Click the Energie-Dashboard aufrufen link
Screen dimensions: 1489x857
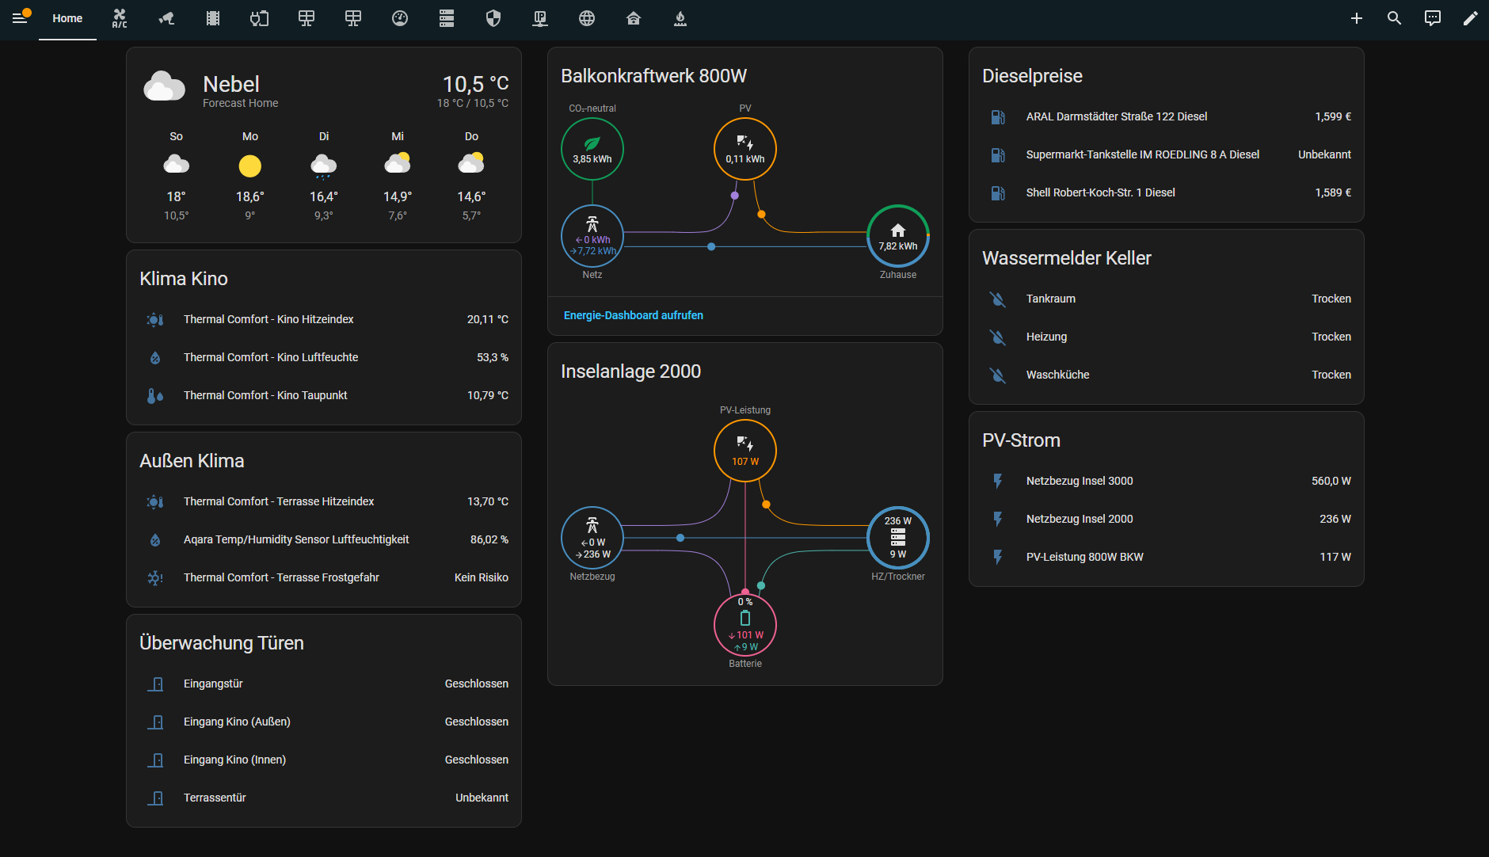click(633, 315)
